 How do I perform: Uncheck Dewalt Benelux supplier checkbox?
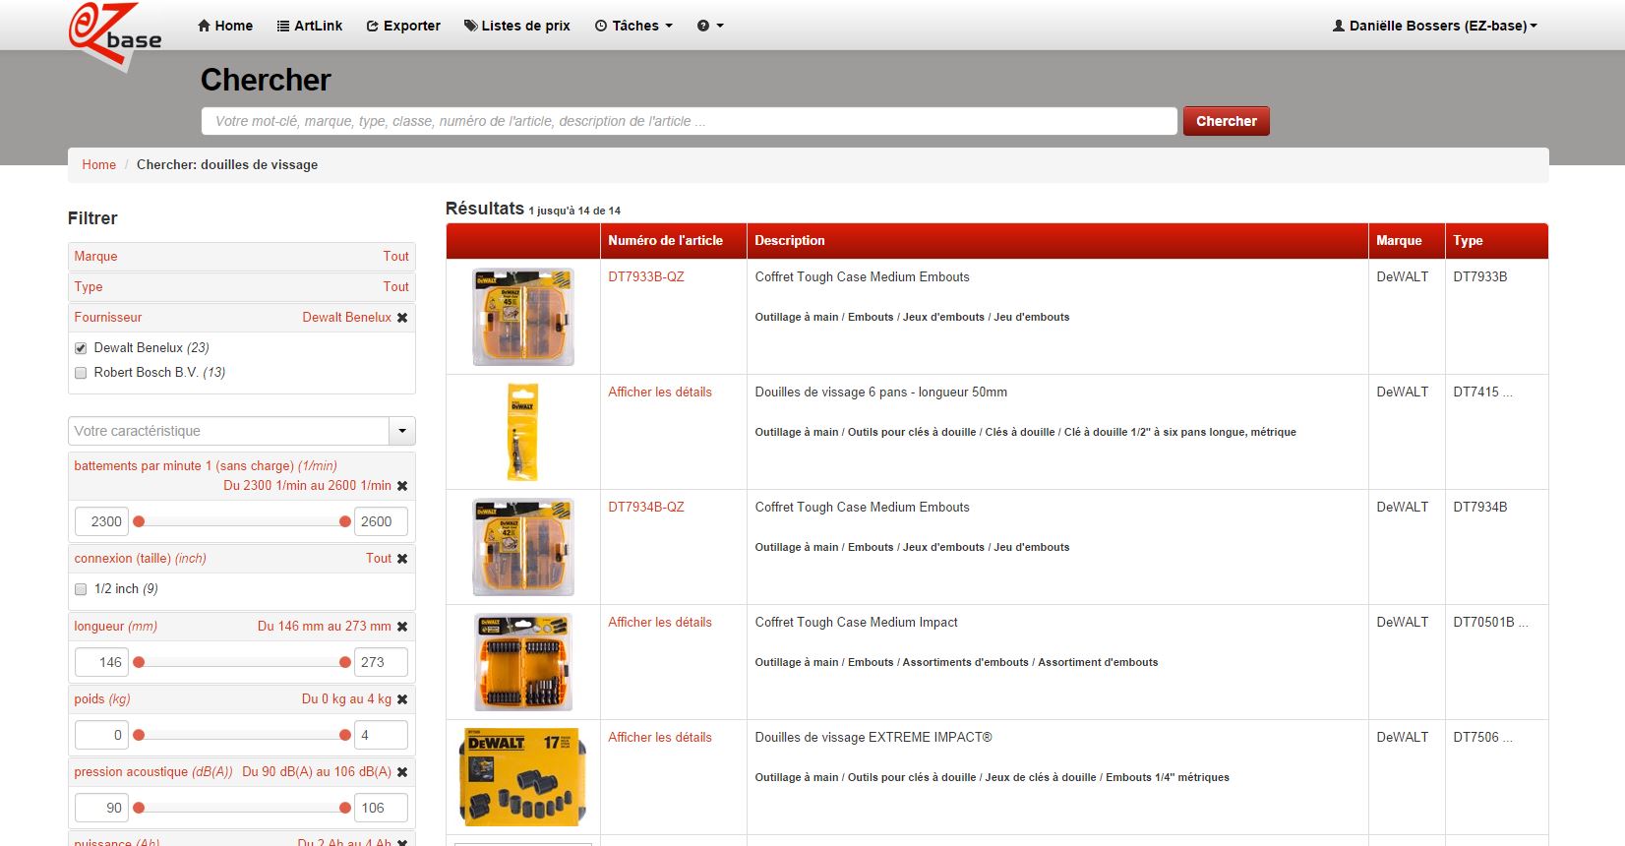point(81,348)
